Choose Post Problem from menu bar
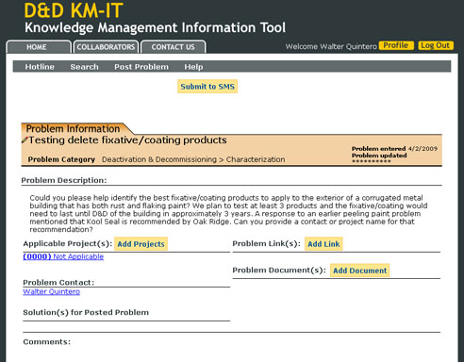This screenshot has height=362, width=464. click(x=141, y=67)
